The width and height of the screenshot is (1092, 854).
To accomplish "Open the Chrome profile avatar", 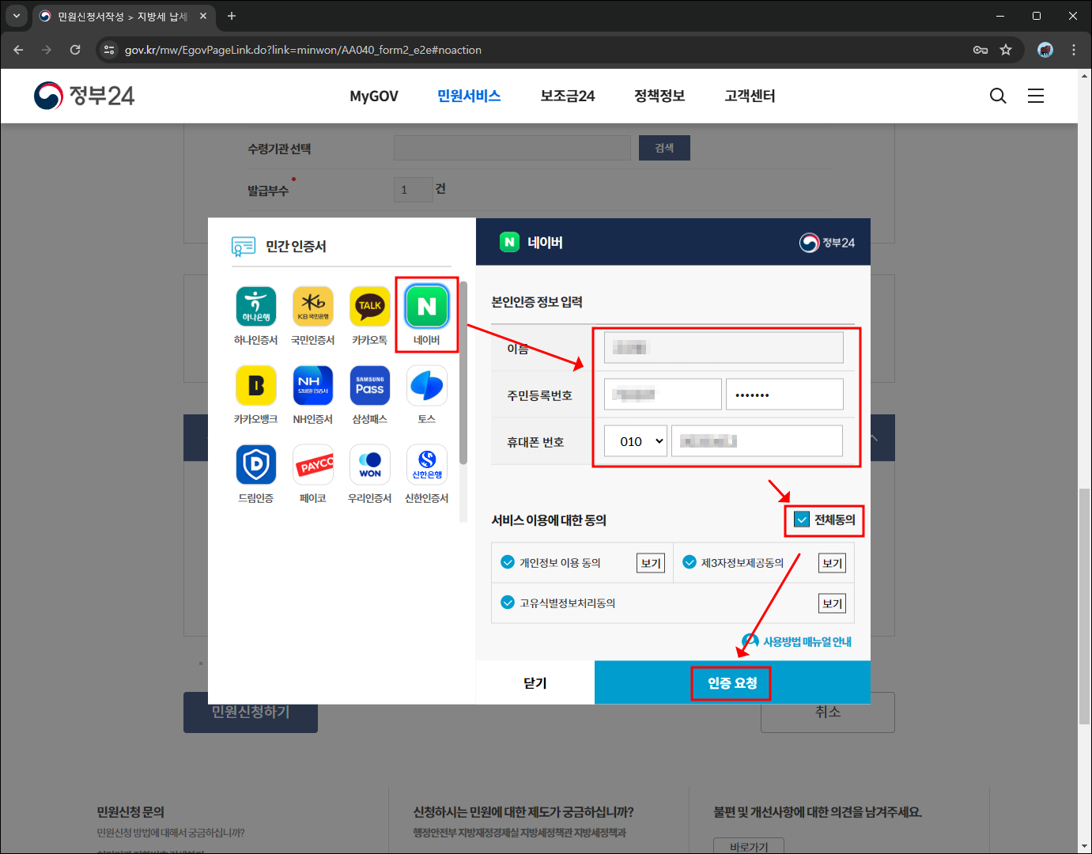I will 1045,50.
